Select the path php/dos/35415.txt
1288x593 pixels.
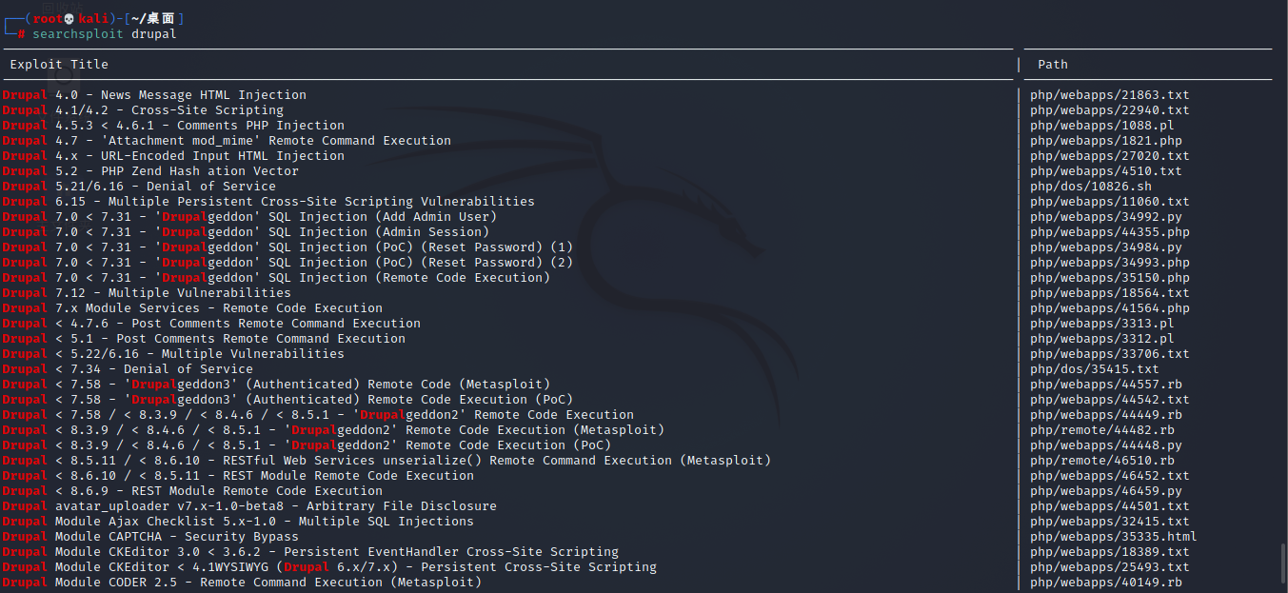pos(1095,369)
